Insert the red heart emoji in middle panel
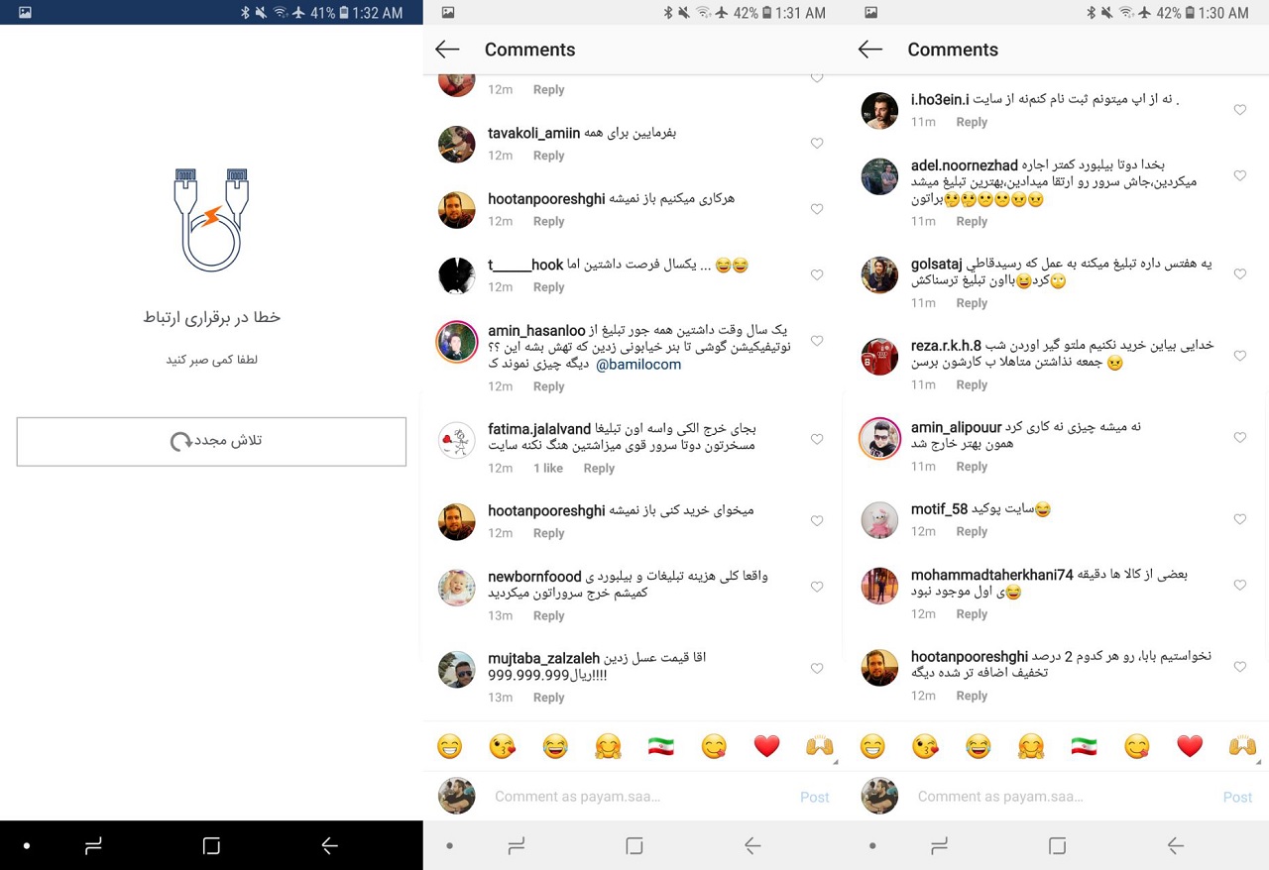 (766, 746)
